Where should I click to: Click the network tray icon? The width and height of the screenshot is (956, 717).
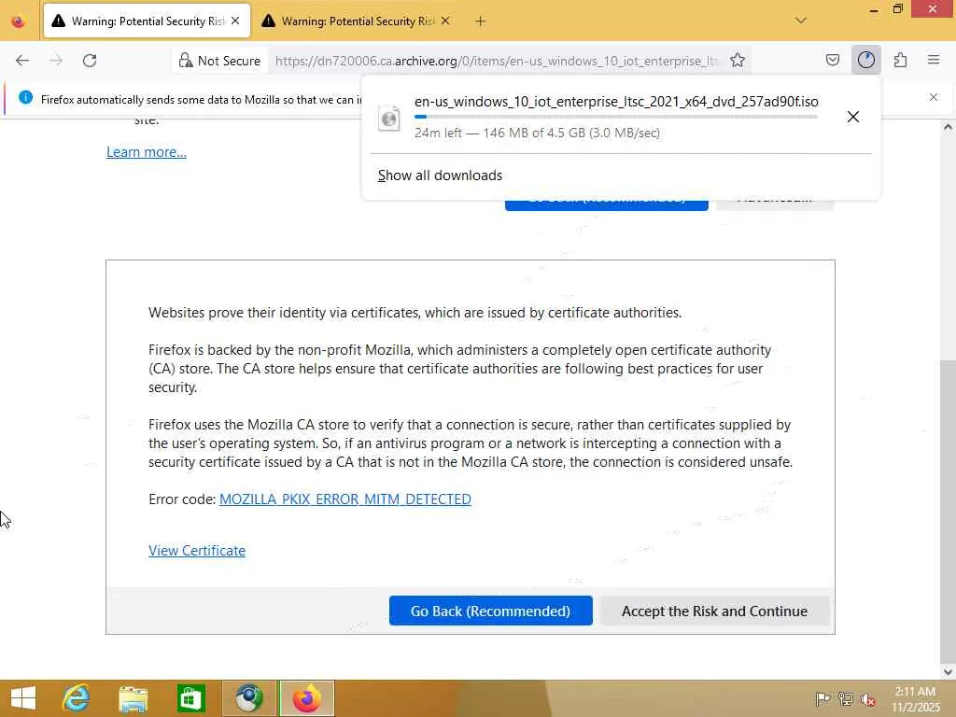(x=845, y=699)
